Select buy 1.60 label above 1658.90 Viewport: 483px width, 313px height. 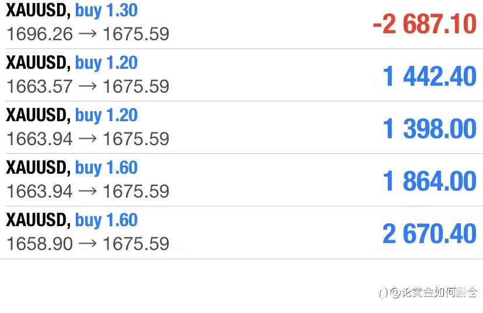pos(106,220)
